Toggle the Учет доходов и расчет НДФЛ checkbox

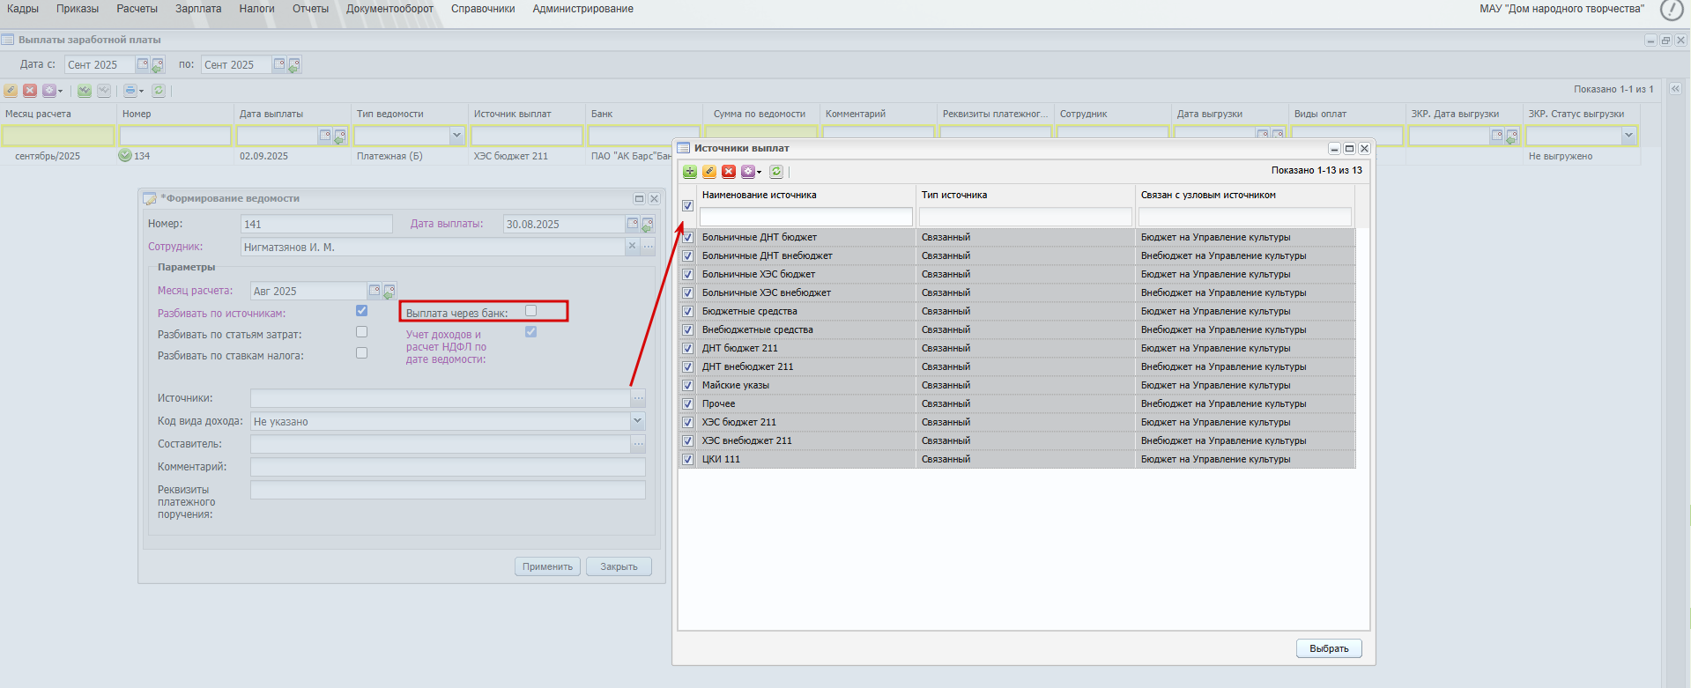[x=530, y=331]
